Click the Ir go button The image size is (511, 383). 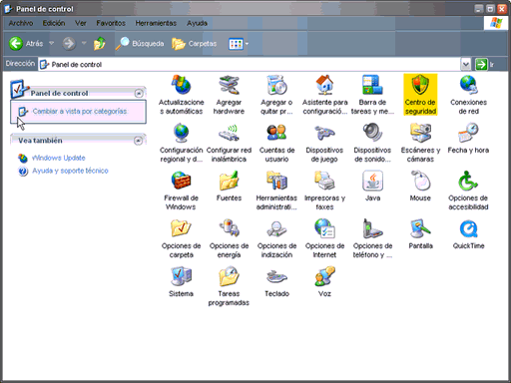pyautogui.click(x=484, y=64)
